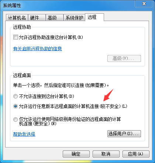Choose 允许运行任意版本远程桌面 (较不安全) radio option
This screenshot has height=163, width=155.
[15, 106]
